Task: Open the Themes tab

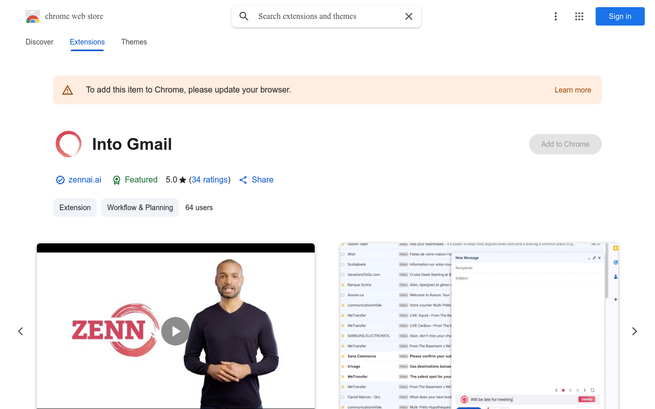Action: [134, 42]
